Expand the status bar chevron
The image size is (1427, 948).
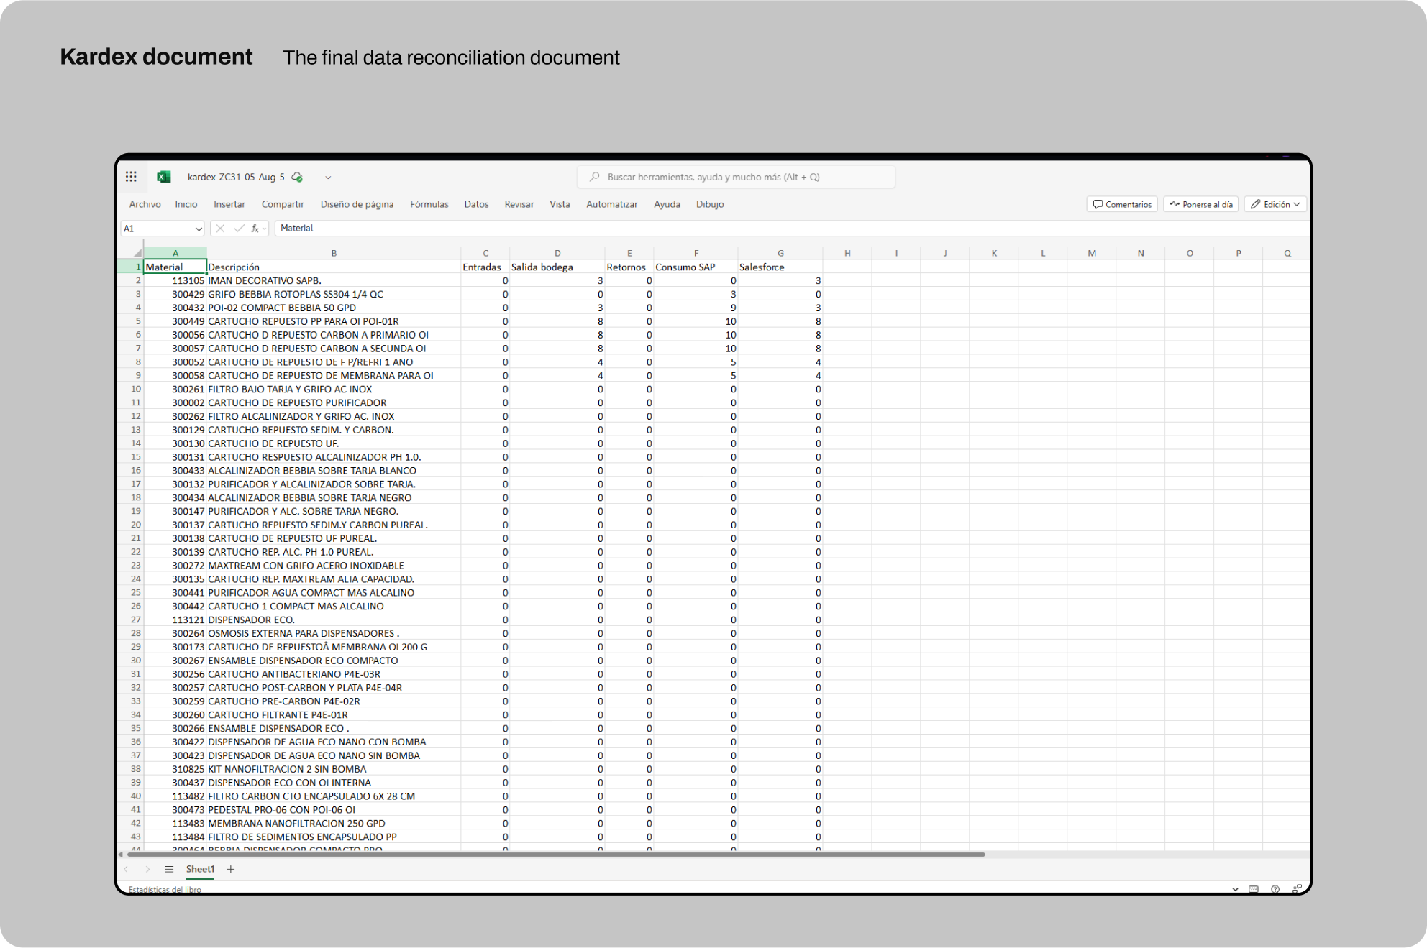point(1235,889)
